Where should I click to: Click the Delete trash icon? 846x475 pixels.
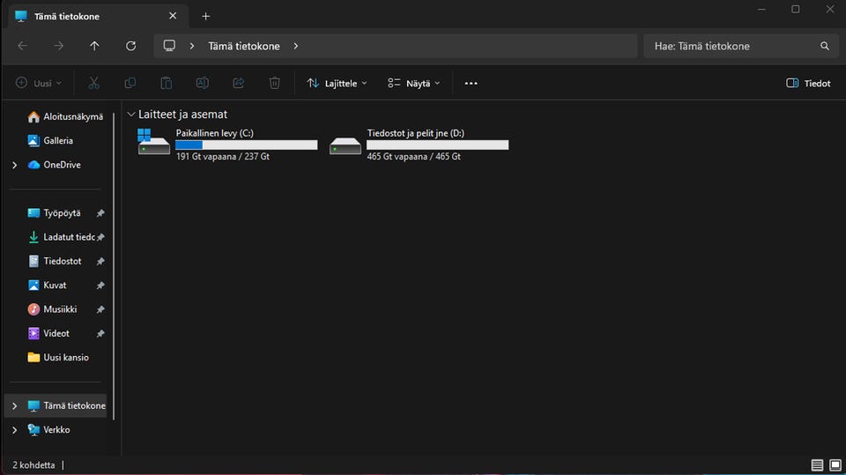pos(275,83)
